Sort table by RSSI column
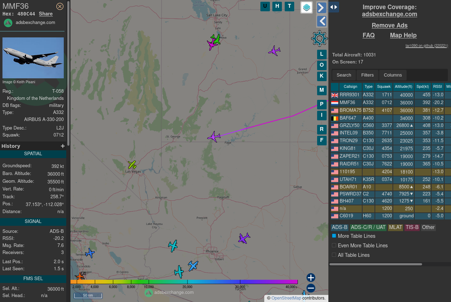Image resolution: width=451 pixels, height=302 pixels. (438, 87)
